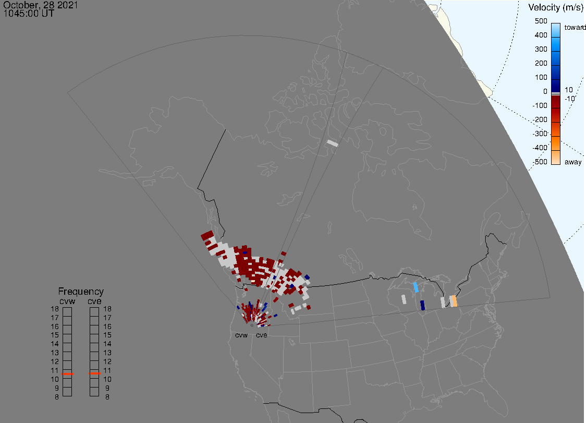
Task: Select the isolated gray cell in northern Canada
Action: click(x=332, y=143)
